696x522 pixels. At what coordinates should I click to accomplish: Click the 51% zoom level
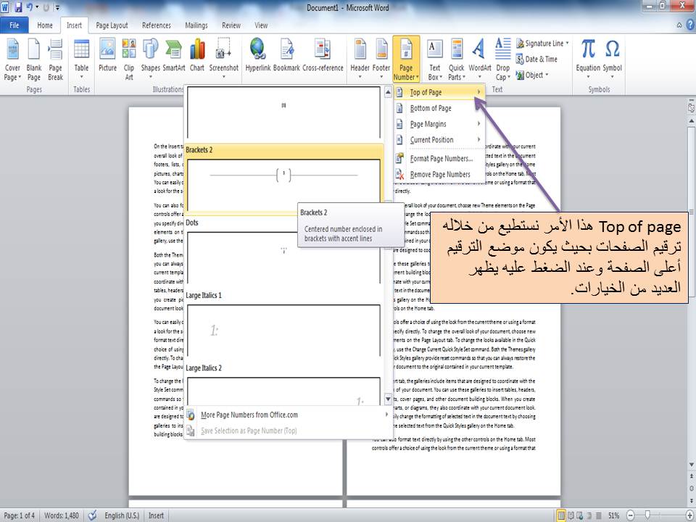[x=614, y=515]
